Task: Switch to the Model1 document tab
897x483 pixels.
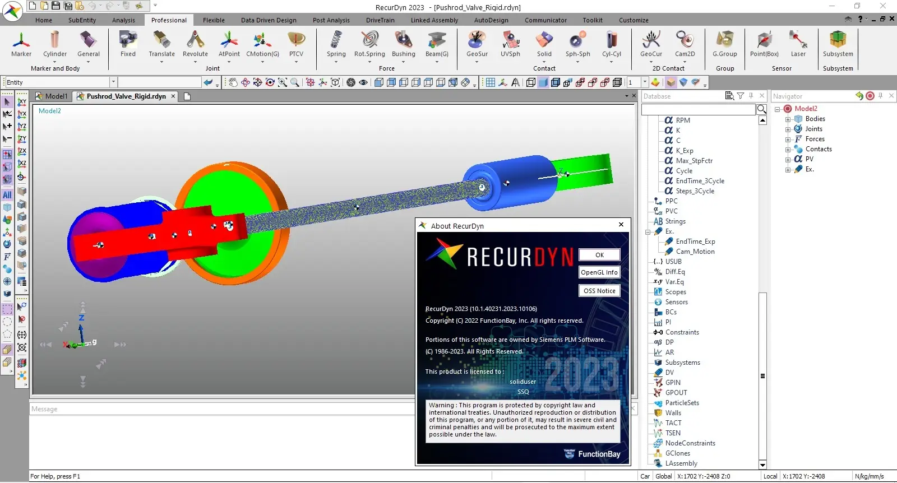Action: point(52,96)
